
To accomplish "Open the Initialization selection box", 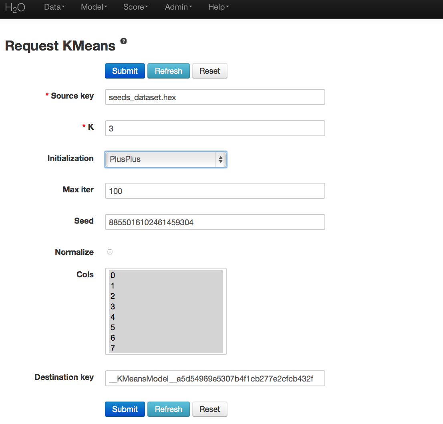I will tap(160, 159).
